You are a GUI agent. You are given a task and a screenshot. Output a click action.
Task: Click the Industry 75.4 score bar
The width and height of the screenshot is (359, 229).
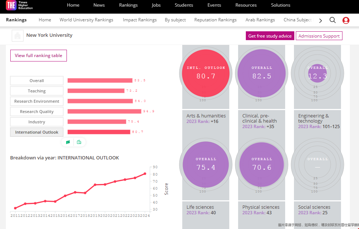pyautogui.click(x=97, y=121)
